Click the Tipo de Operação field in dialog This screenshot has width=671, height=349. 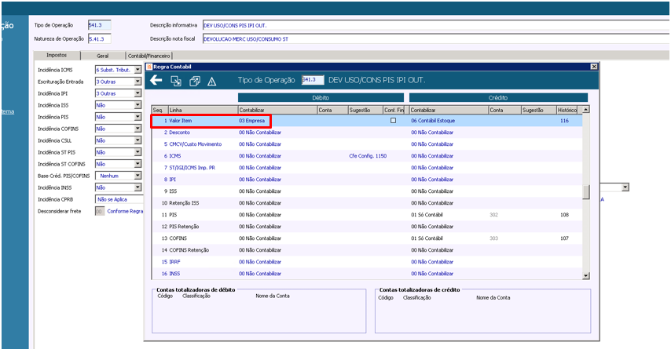[x=312, y=80]
